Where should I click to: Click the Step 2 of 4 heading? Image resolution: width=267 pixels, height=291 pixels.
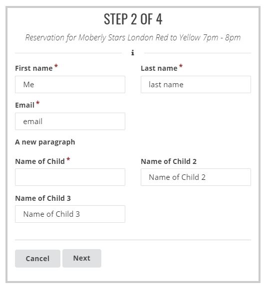pos(133,19)
